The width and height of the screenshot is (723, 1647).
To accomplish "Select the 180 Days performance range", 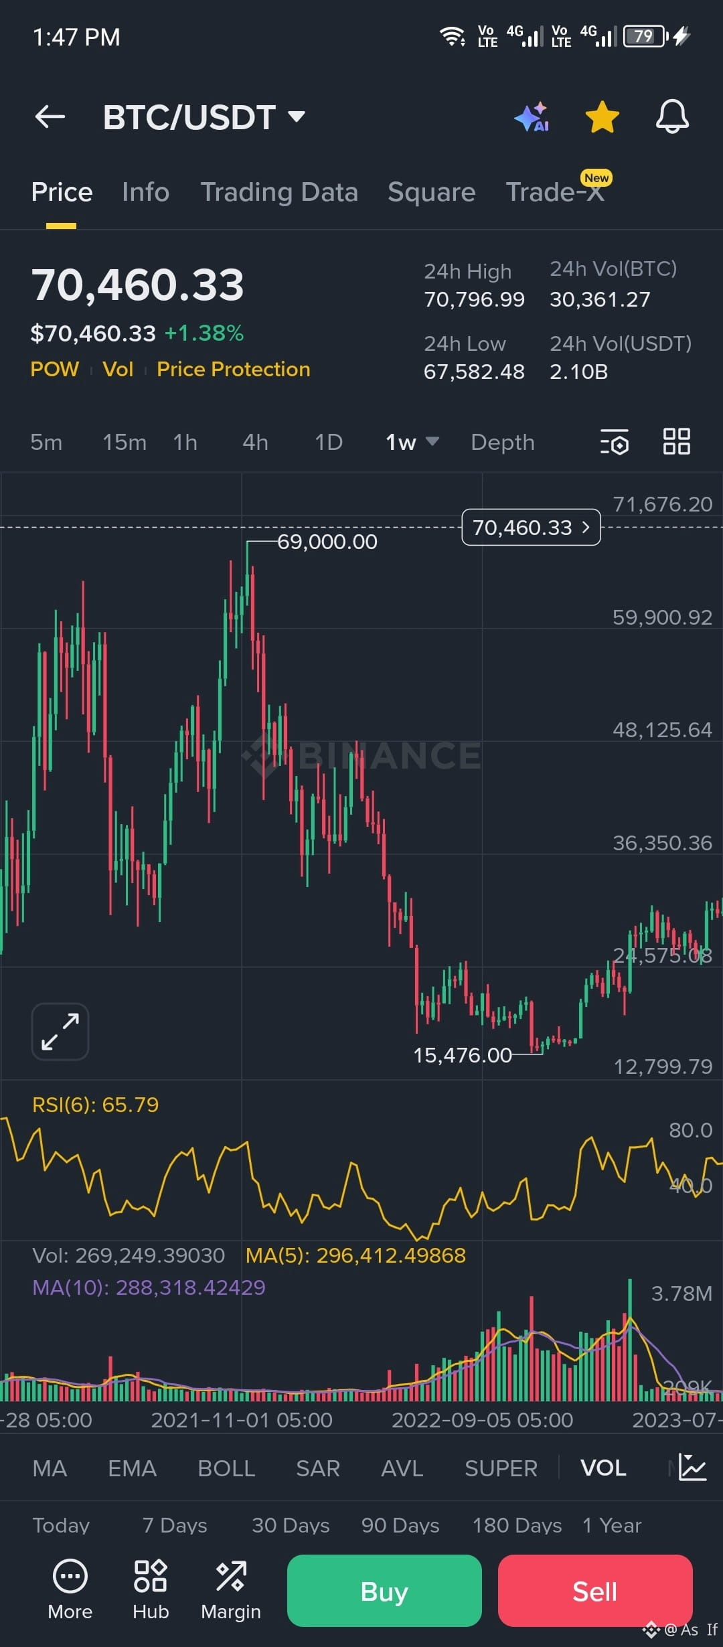I will [x=517, y=1525].
